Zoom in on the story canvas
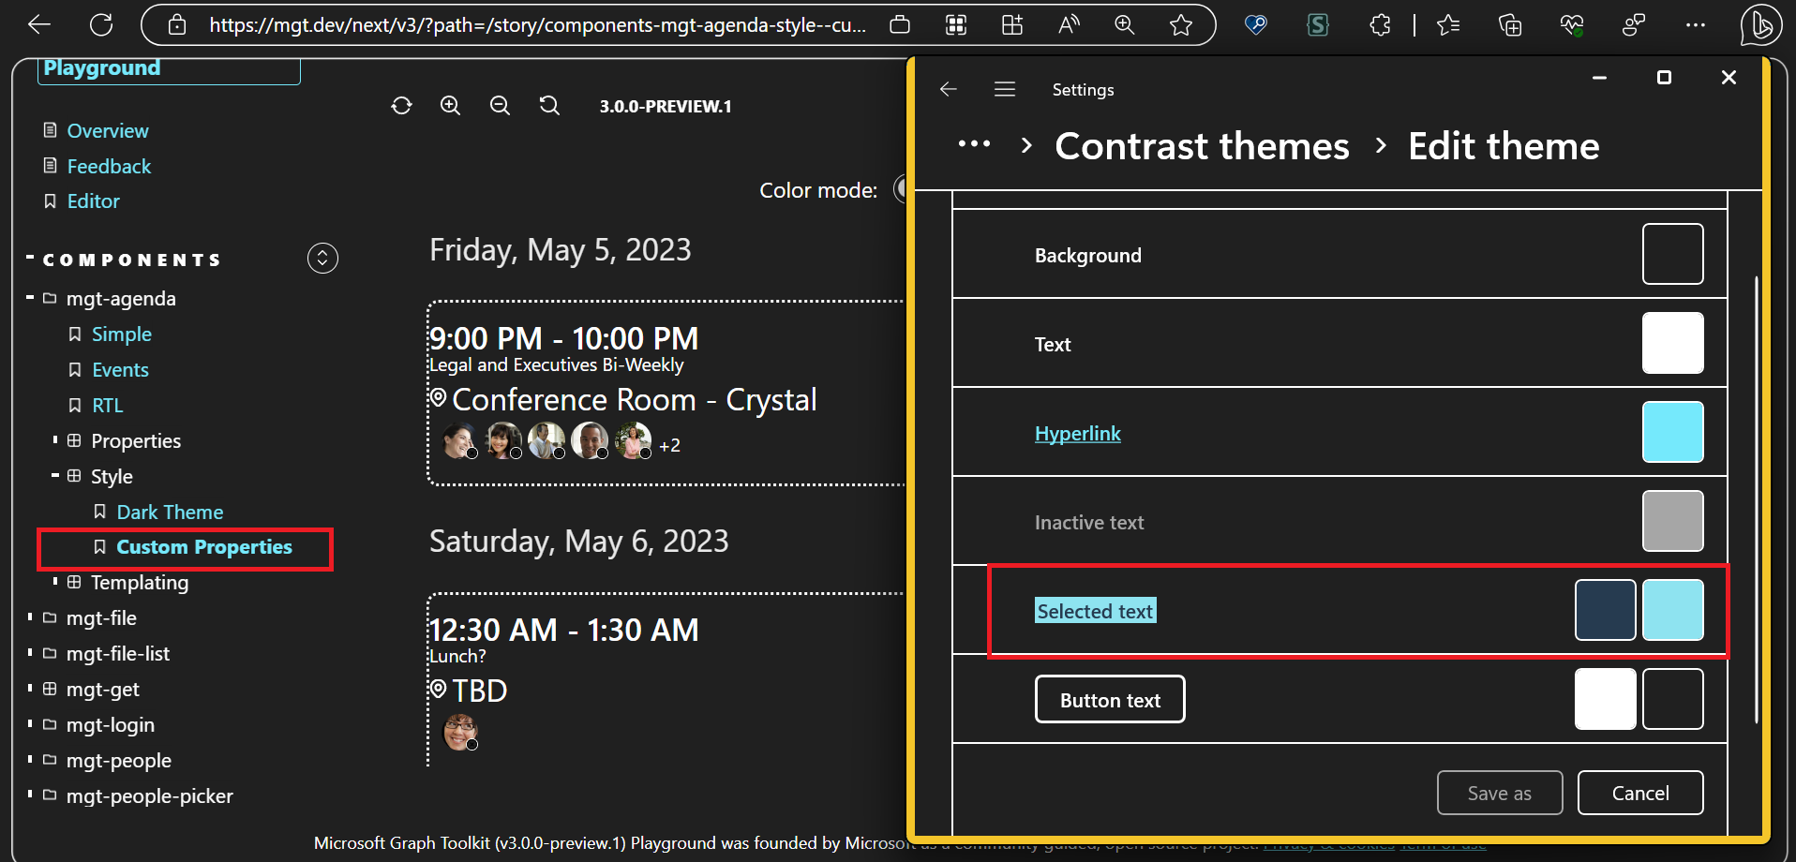 click(450, 105)
